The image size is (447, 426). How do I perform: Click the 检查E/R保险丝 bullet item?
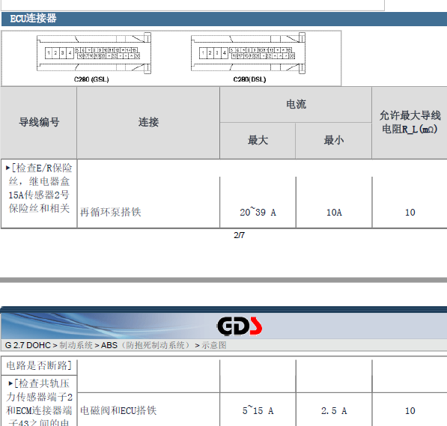pos(39,188)
